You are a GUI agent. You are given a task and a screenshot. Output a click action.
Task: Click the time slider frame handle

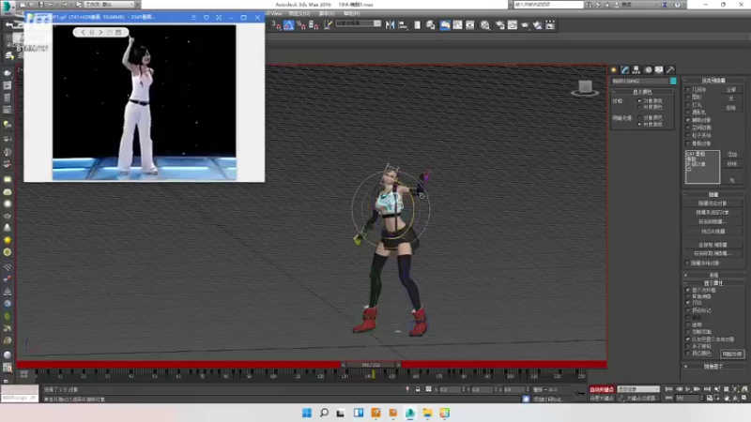[x=371, y=365]
